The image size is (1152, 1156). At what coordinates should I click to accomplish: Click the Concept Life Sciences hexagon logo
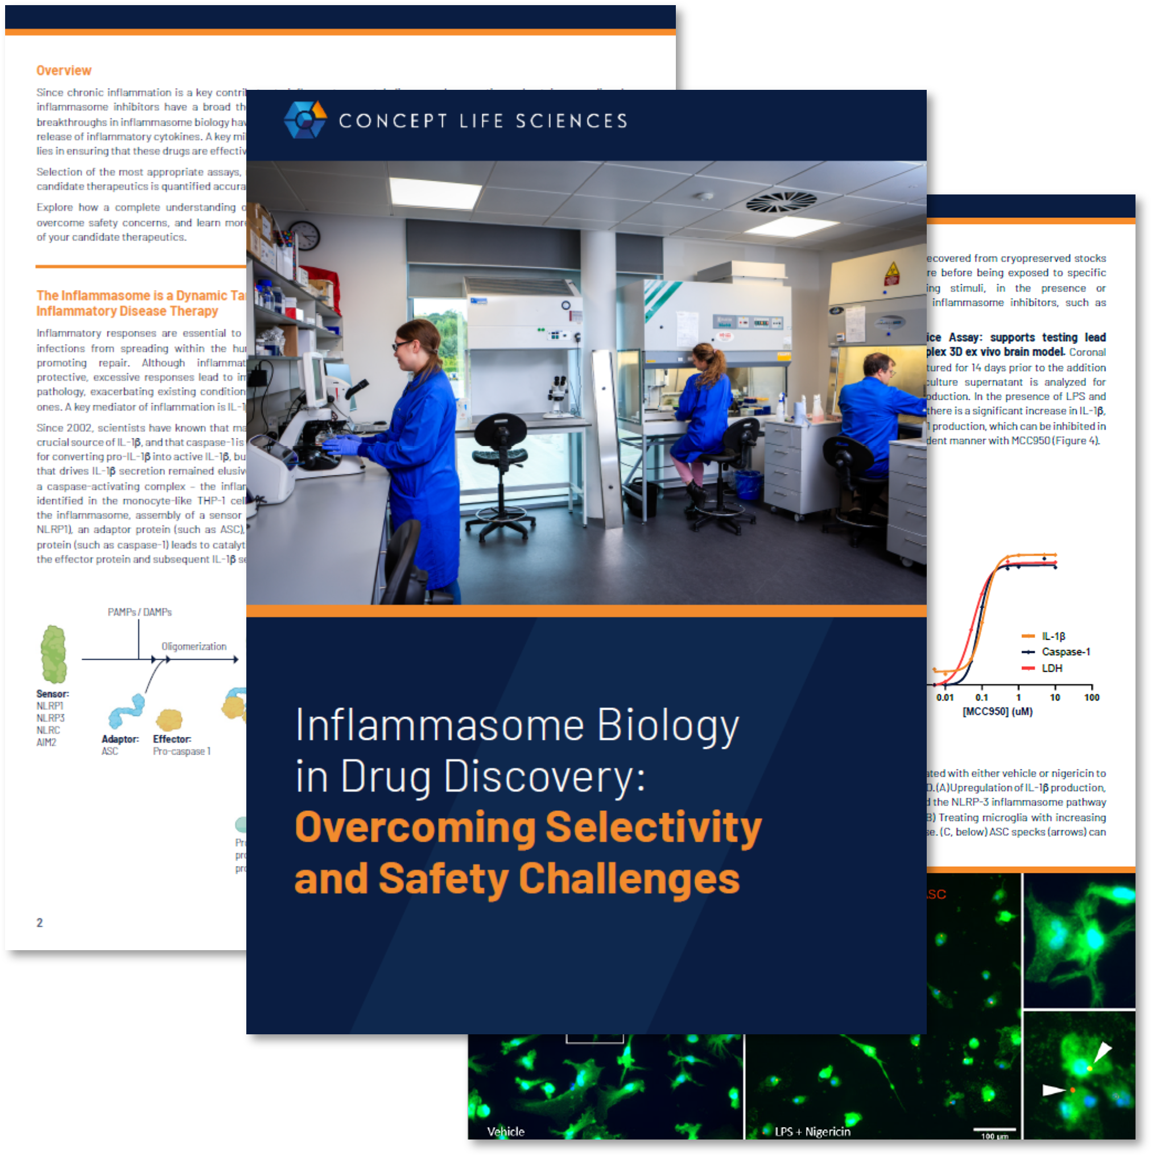[x=305, y=119]
